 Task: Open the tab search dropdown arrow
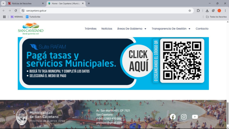[3, 3]
